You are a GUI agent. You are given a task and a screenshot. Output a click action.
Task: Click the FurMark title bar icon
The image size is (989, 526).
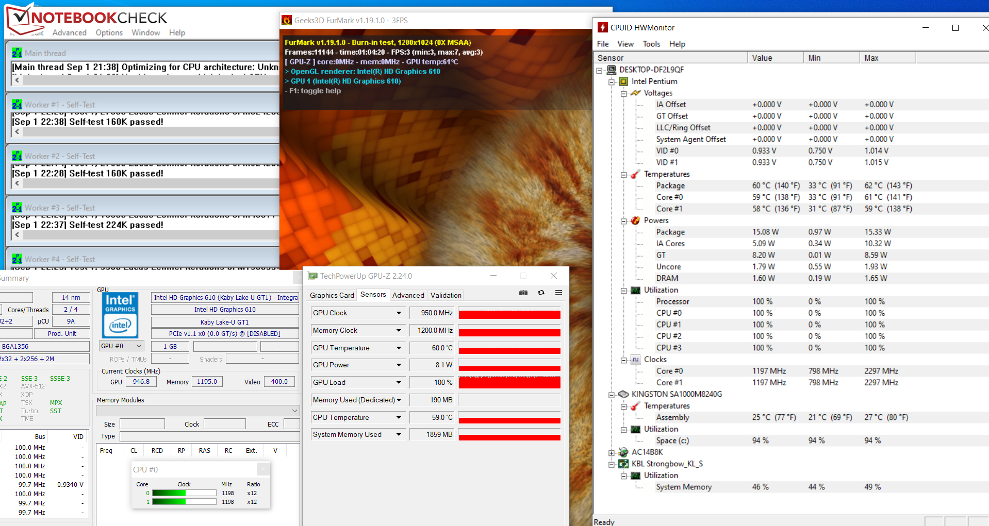point(287,21)
